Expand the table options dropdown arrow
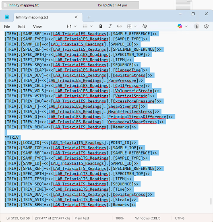Screen dimensions: 213x222 tap(135, 26)
